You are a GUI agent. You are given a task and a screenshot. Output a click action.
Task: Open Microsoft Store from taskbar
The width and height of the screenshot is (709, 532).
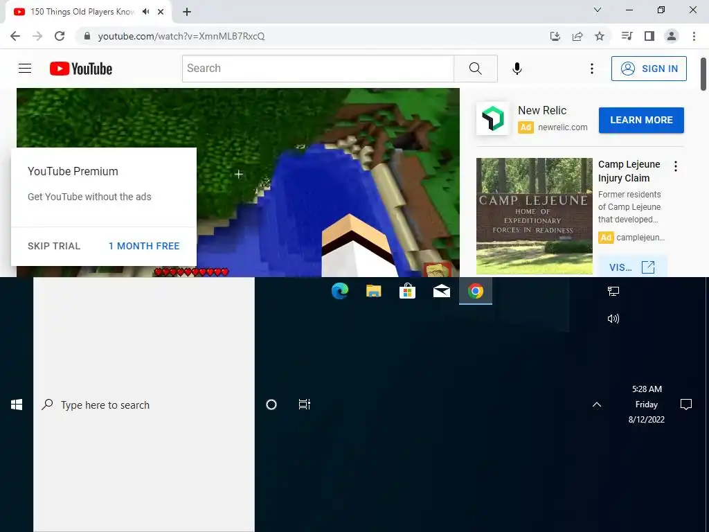click(407, 291)
